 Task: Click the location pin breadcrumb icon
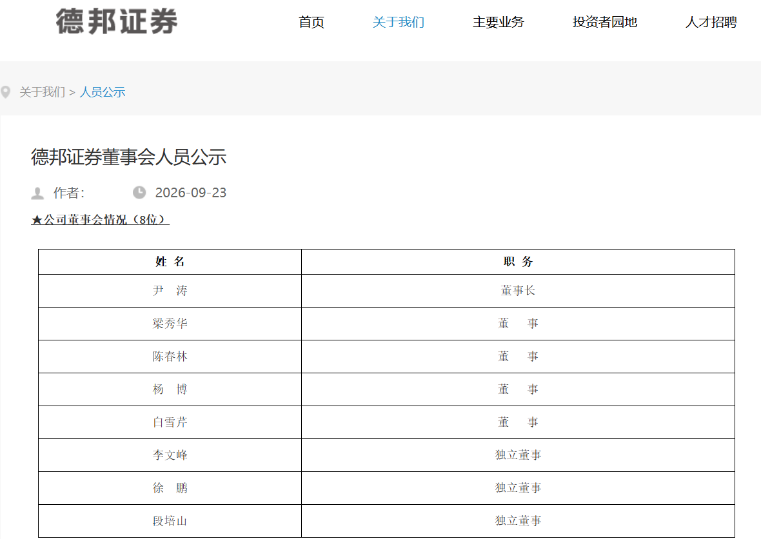[x=6, y=92]
